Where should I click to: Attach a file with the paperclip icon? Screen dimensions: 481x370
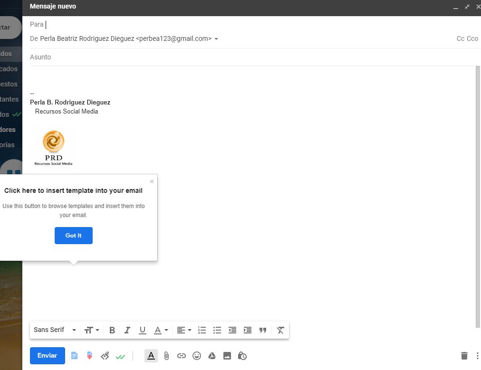coord(166,355)
